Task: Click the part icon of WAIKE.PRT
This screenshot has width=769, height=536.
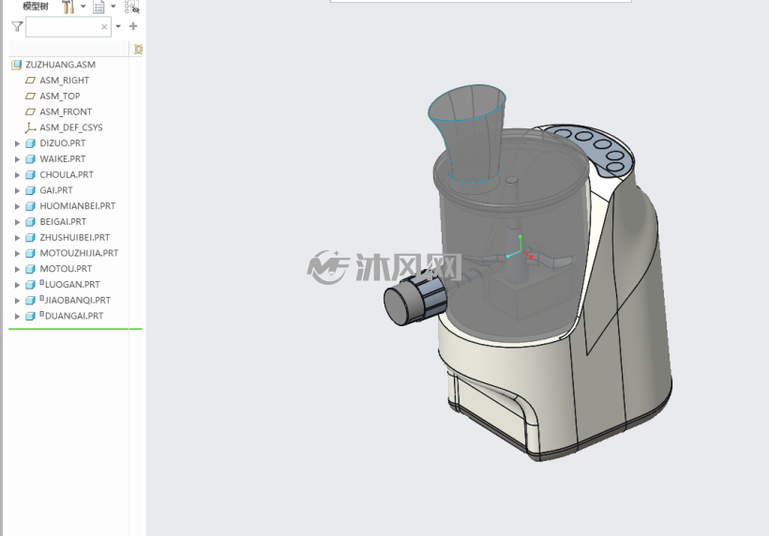Action: coord(30,159)
